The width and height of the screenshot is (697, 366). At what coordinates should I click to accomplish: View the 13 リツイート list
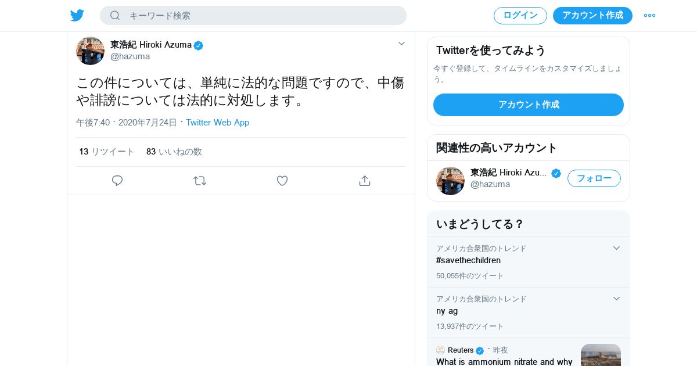pos(107,152)
